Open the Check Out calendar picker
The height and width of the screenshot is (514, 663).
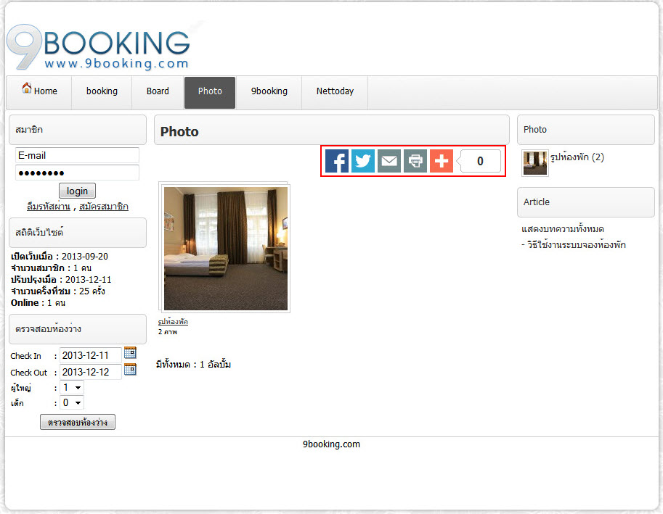(130, 369)
